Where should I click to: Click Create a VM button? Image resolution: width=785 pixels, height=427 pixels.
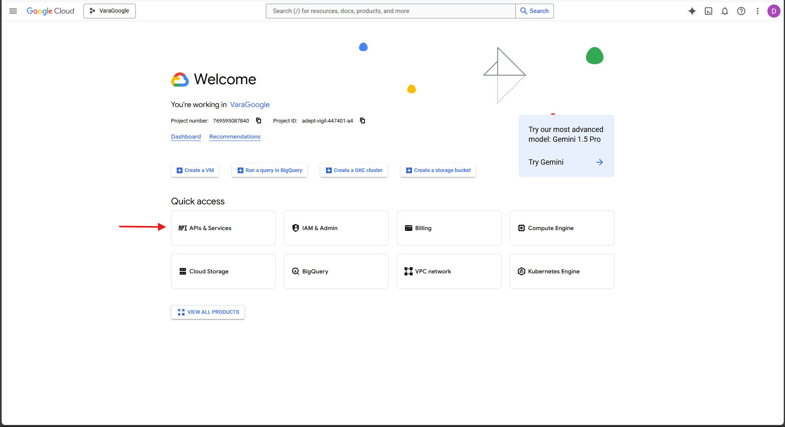pyautogui.click(x=195, y=170)
